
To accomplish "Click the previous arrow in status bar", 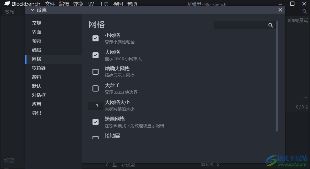I will coord(107,165).
